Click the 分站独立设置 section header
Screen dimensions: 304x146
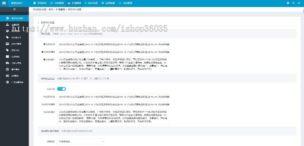(x=167, y=79)
